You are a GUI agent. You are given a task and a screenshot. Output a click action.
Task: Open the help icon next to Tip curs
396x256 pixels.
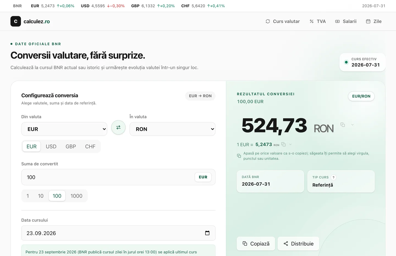pyautogui.click(x=334, y=177)
